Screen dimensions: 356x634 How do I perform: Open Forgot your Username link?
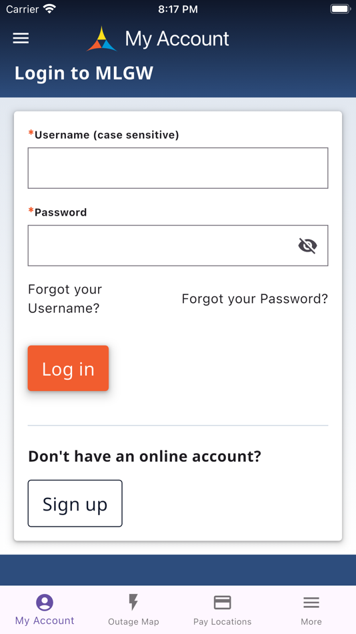pos(65,299)
